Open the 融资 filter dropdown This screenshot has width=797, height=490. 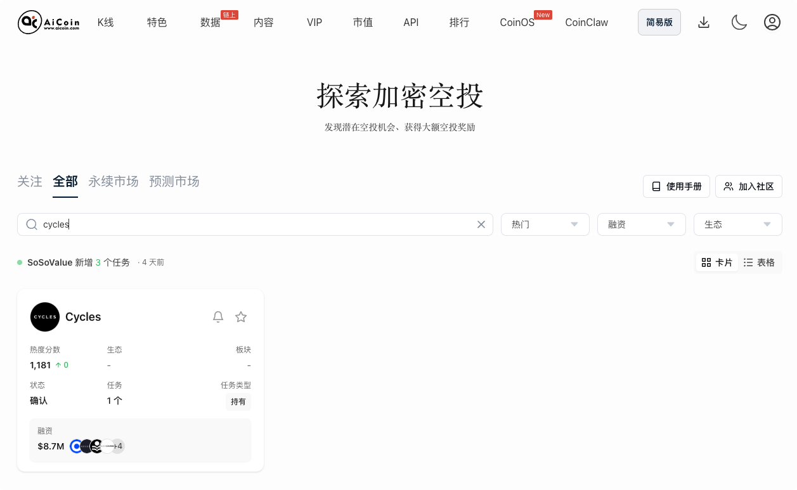point(642,224)
